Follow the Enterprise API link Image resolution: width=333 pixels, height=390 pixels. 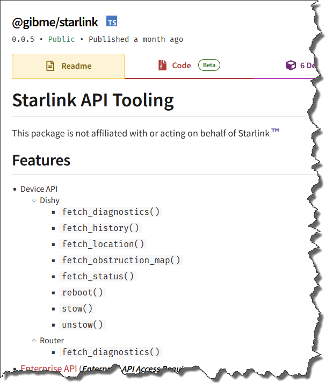click(x=48, y=369)
